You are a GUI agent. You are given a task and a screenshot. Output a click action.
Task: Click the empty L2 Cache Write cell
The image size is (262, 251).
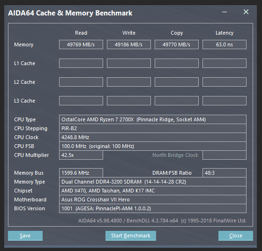pyautogui.click(x=129, y=82)
